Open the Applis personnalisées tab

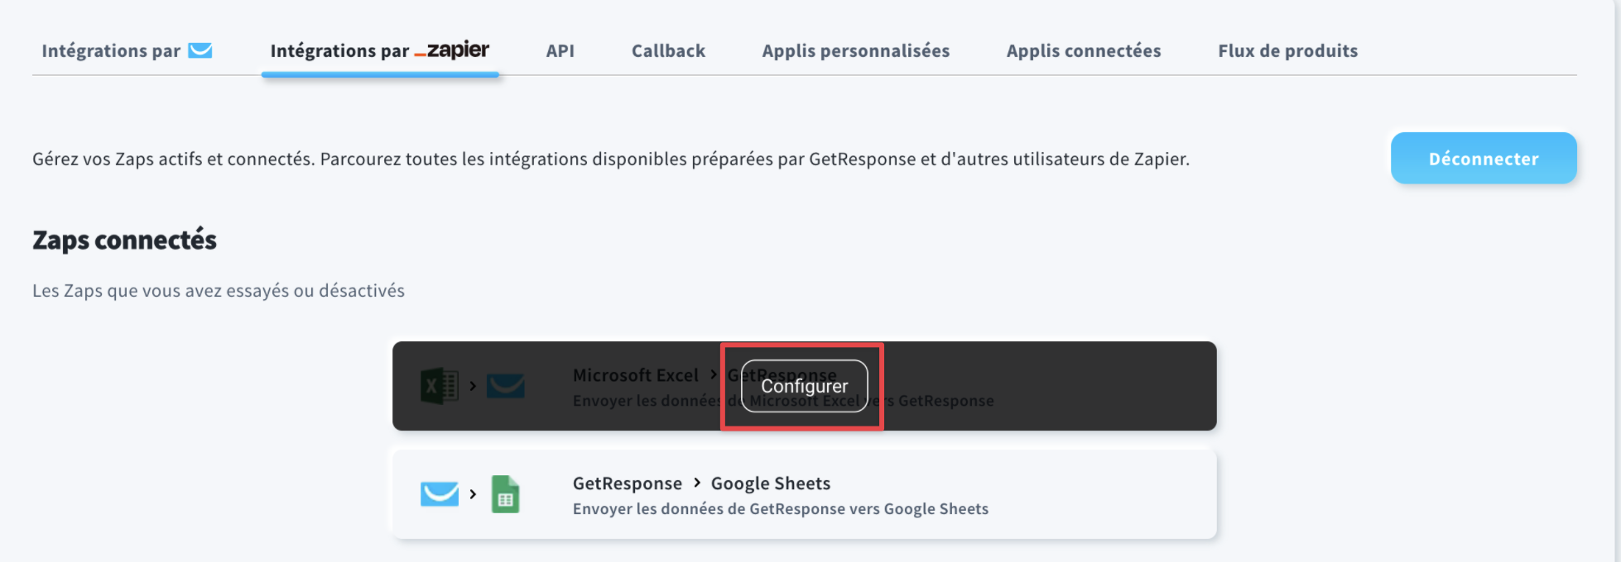pyautogui.click(x=856, y=50)
